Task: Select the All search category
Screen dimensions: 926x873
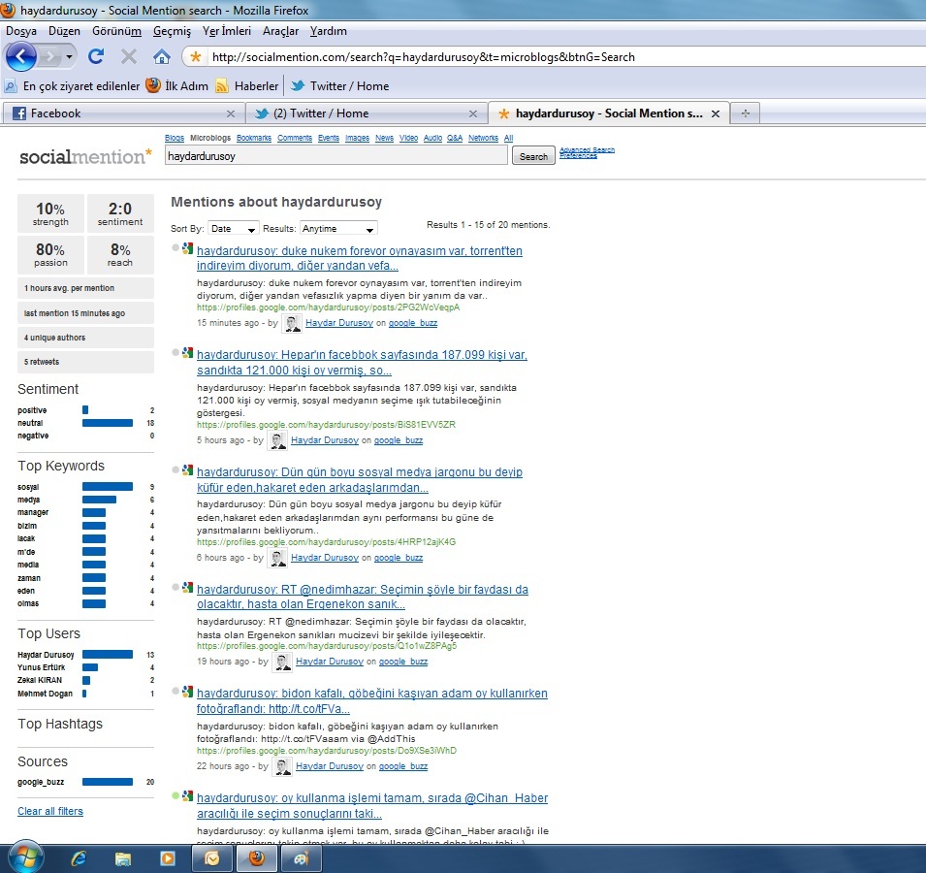Action: point(508,138)
